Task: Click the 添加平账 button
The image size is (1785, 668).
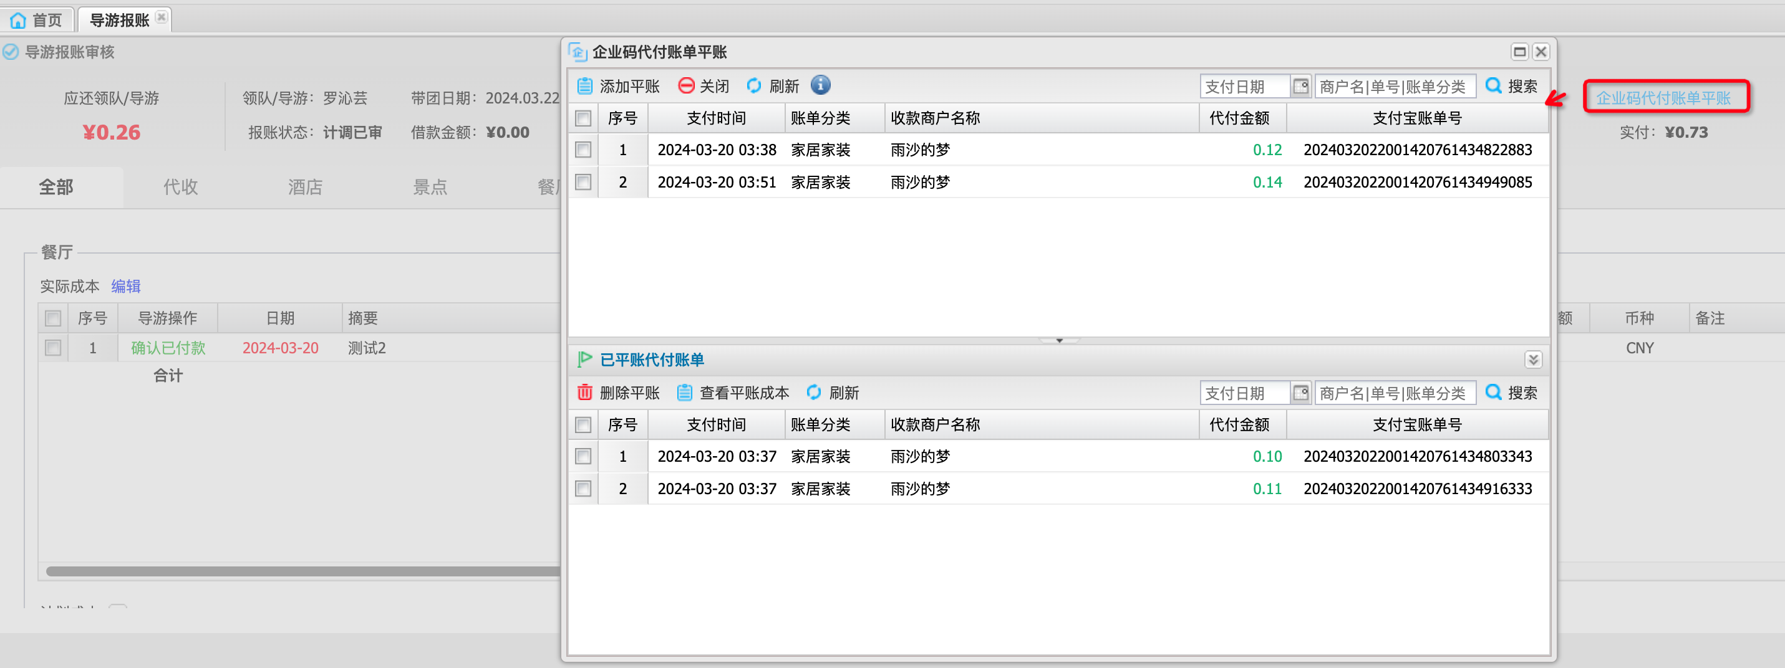Action: coord(618,86)
